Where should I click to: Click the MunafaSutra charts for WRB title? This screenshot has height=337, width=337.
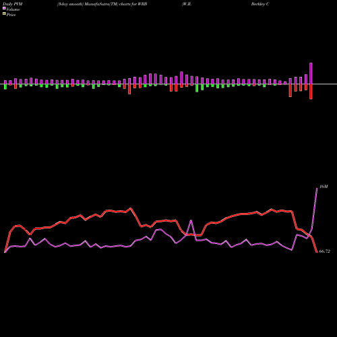click(x=102, y=4)
